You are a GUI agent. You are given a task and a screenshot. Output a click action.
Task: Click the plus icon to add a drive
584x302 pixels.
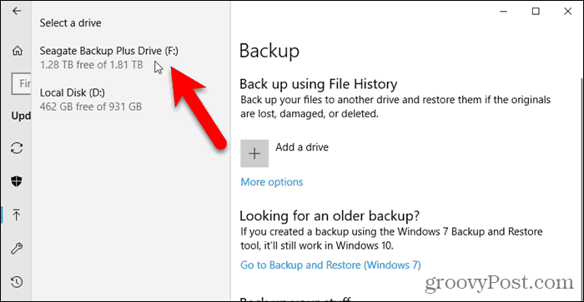[254, 153]
